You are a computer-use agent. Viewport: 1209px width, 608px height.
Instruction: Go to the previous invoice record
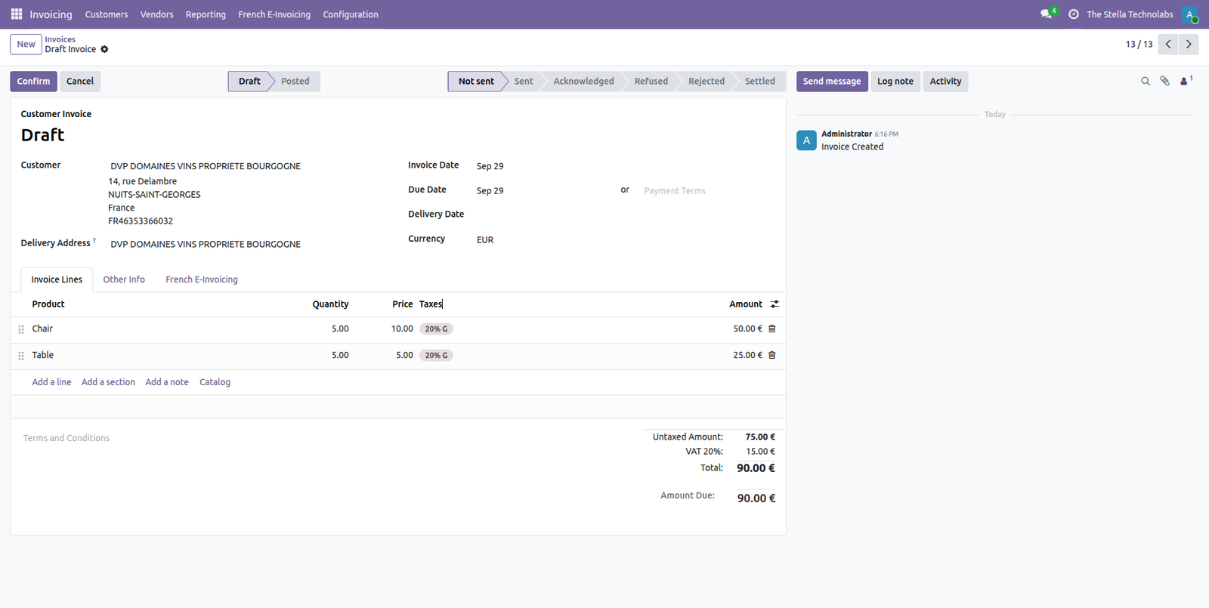pyautogui.click(x=1168, y=44)
